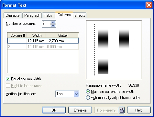
Task: Click the Отмена button
Action: pyautogui.click(x=80, y=110)
